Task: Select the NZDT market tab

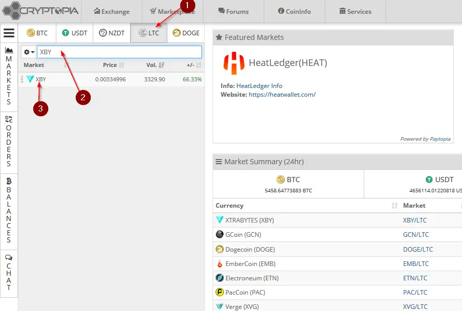Action: pyautogui.click(x=112, y=33)
